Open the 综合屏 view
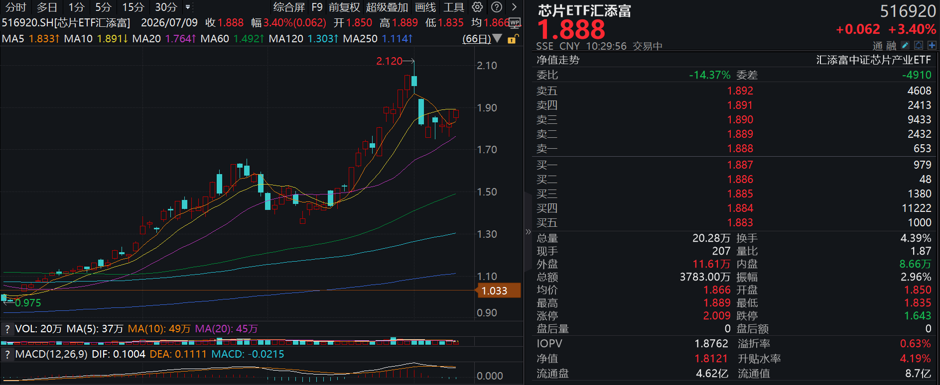 289,7
